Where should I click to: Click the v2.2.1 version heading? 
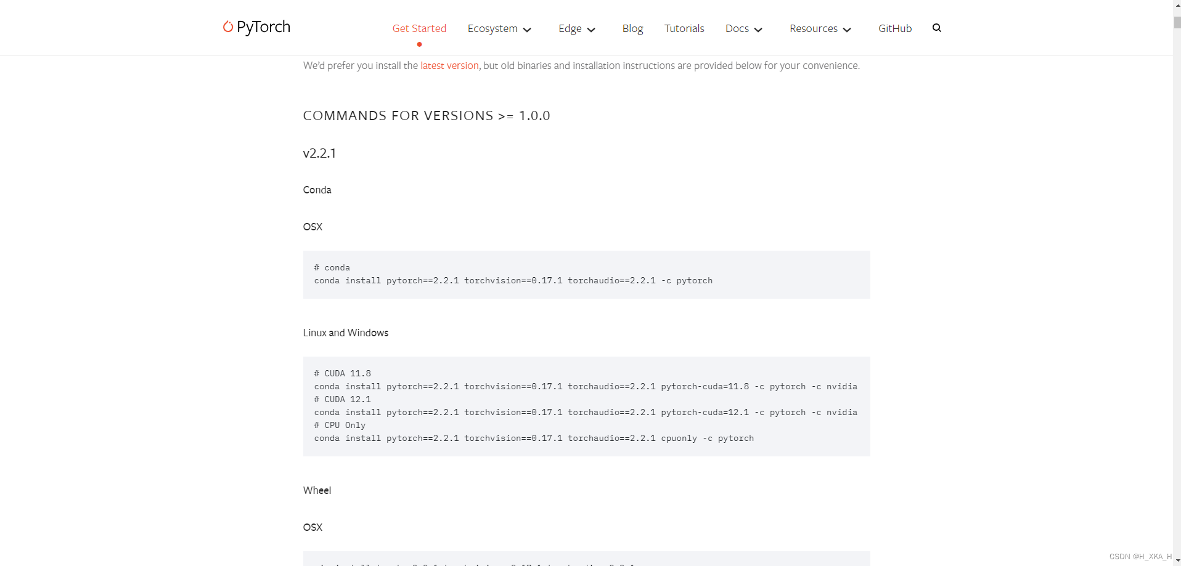(x=319, y=153)
